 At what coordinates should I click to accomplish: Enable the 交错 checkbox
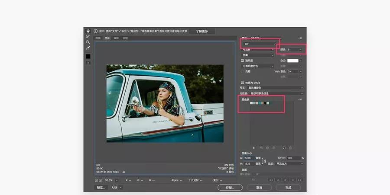[x=243, y=71]
